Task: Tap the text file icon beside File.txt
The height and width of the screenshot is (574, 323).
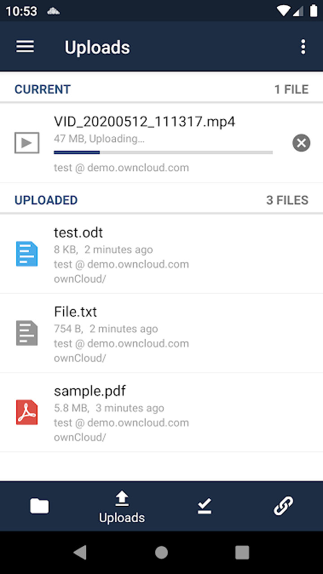Action: click(27, 333)
